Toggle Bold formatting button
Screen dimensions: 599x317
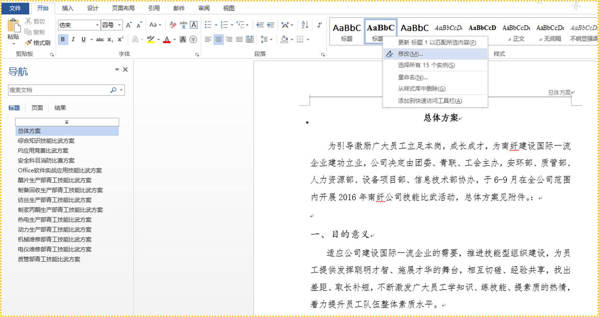point(63,39)
